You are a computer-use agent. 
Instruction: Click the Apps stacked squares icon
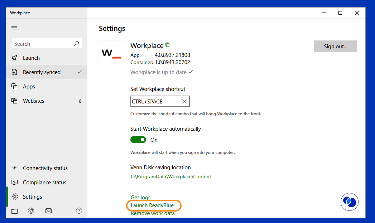pyautogui.click(x=15, y=87)
